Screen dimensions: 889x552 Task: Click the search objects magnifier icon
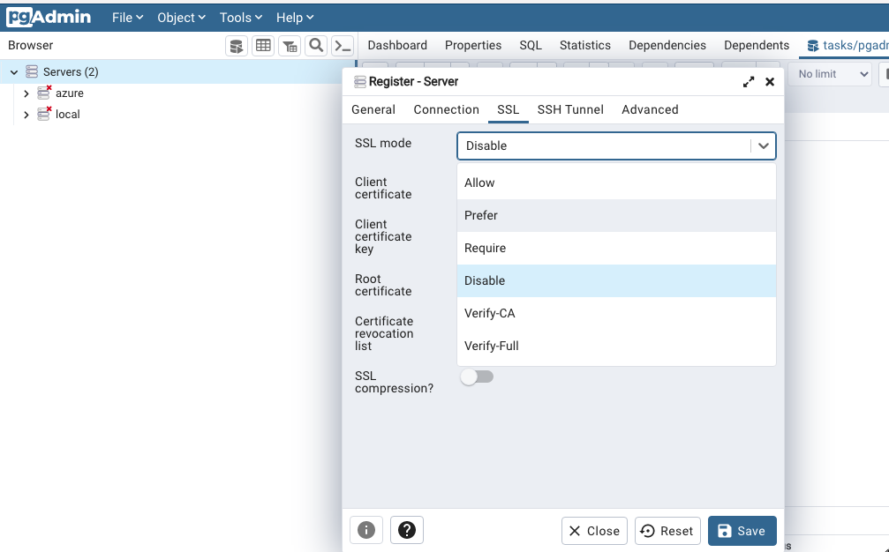click(x=316, y=45)
